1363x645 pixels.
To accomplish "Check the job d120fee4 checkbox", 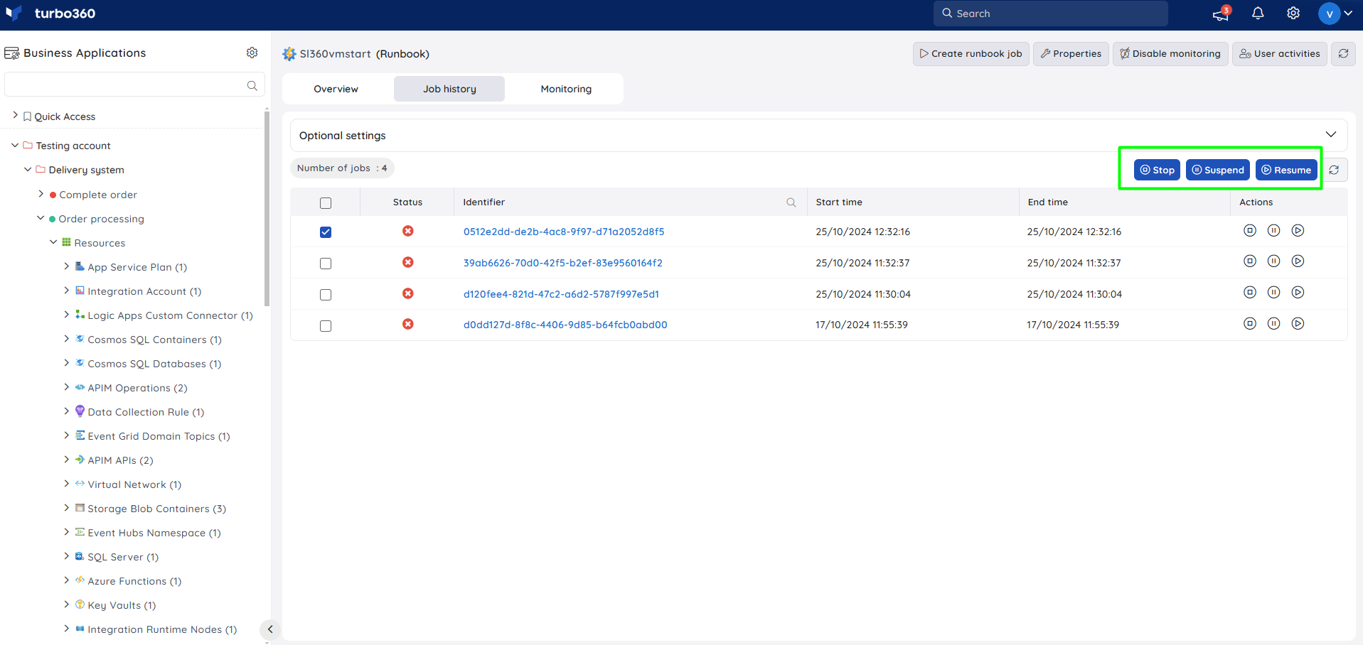I will click(326, 295).
